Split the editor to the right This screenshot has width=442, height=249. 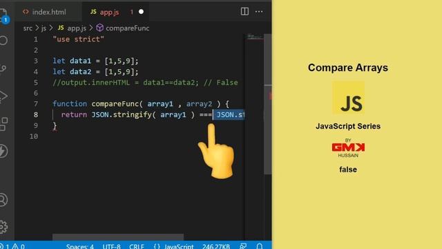click(244, 12)
